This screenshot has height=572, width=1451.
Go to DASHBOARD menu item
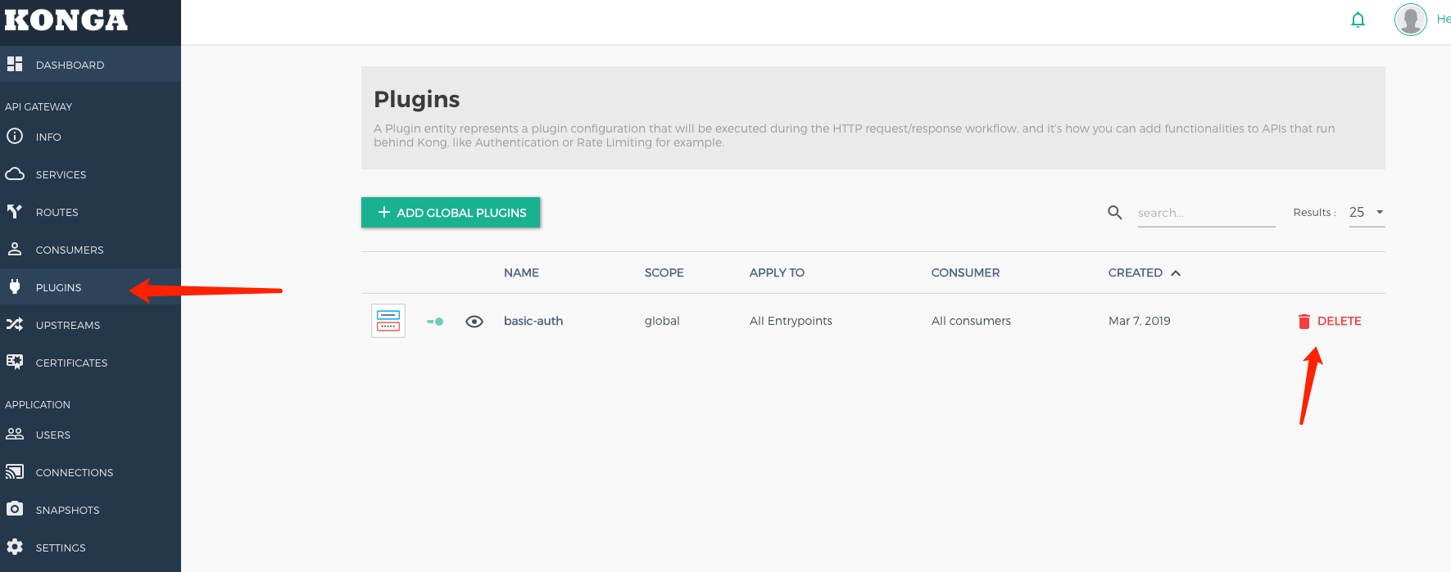[x=90, y=64]
